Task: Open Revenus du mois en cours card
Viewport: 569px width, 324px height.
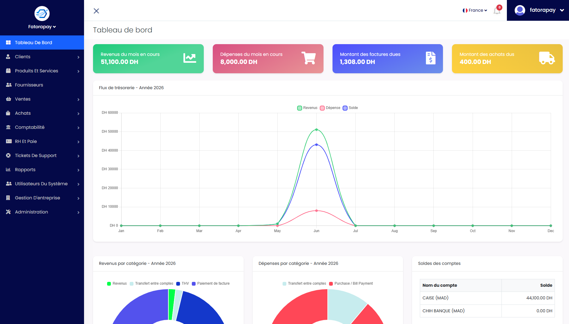Action: click(148, 59)
